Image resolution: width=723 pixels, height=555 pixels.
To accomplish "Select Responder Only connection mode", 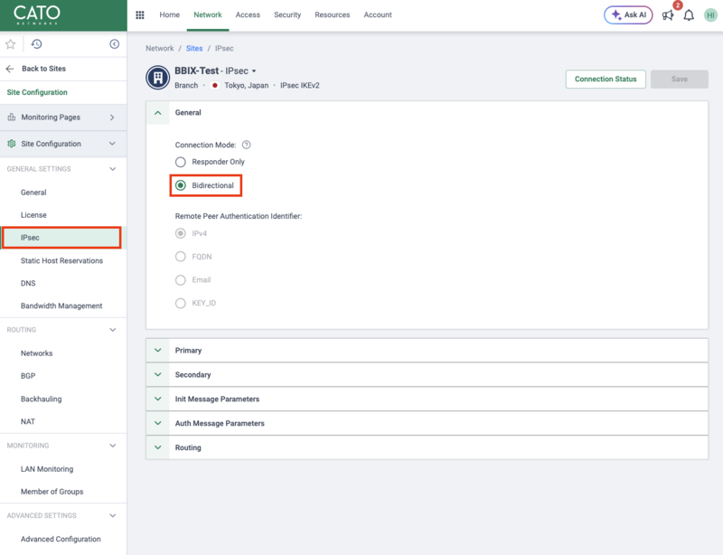I will coord(180,162).
